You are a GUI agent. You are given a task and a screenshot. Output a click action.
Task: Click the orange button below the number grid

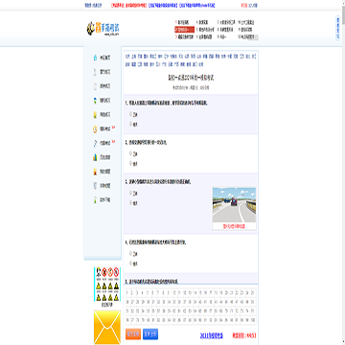coord(133,334)
